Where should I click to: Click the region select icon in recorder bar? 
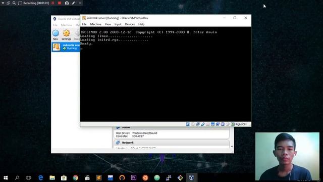click(20, 3)
